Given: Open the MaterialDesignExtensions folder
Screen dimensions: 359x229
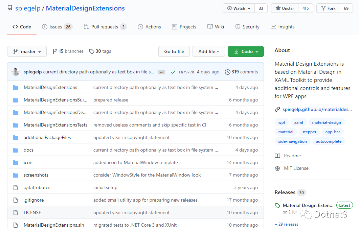Looking at the screenshot, I should [50, 87].
